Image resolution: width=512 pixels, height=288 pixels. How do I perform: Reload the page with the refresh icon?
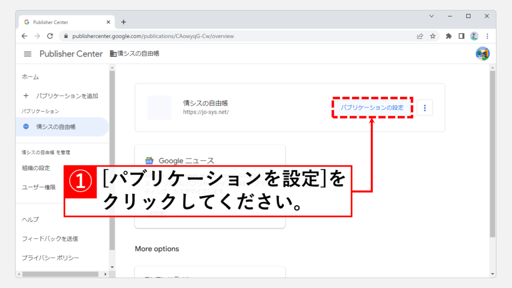coord(50,36)
